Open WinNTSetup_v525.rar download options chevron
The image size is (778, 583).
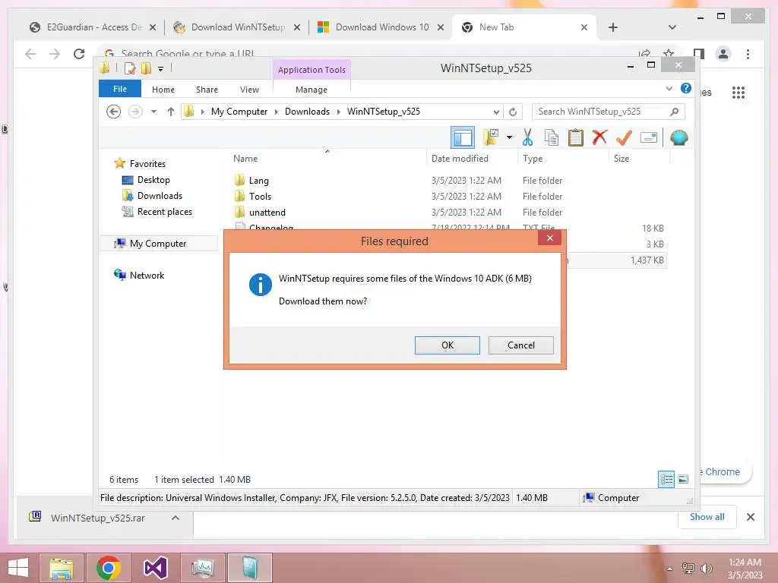(176, 518)
